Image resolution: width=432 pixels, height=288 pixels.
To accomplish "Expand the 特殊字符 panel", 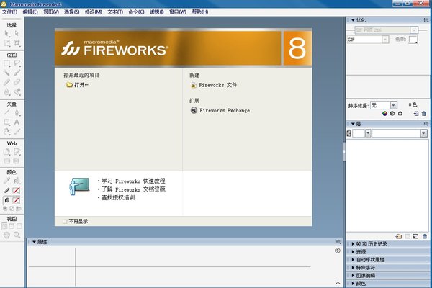I will click(353, 268).
